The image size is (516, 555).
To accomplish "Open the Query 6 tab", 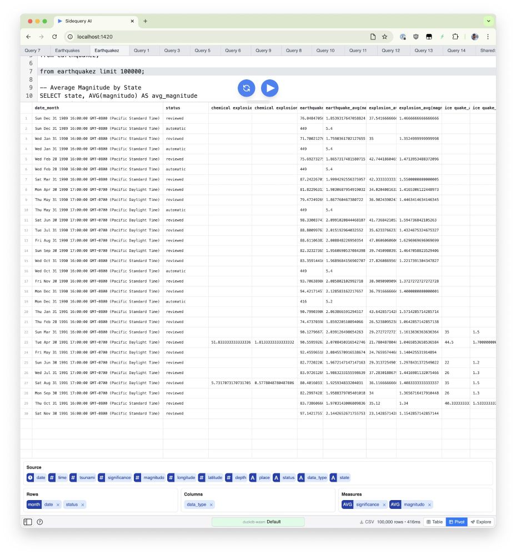I will pyautogui.click(x=233, y=51).
